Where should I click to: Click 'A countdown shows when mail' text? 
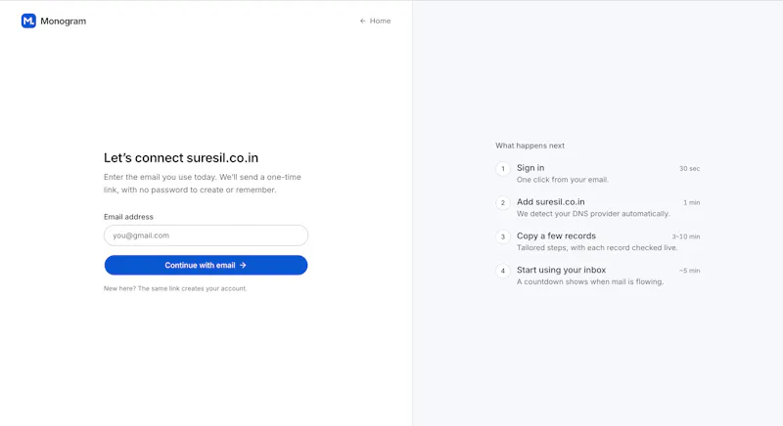pyautogui.click(x=590, y=281)
